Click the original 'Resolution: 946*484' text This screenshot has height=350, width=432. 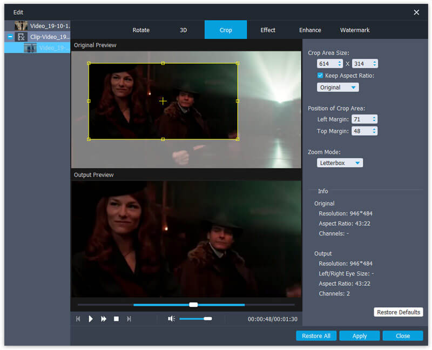[x=346, y=213]
